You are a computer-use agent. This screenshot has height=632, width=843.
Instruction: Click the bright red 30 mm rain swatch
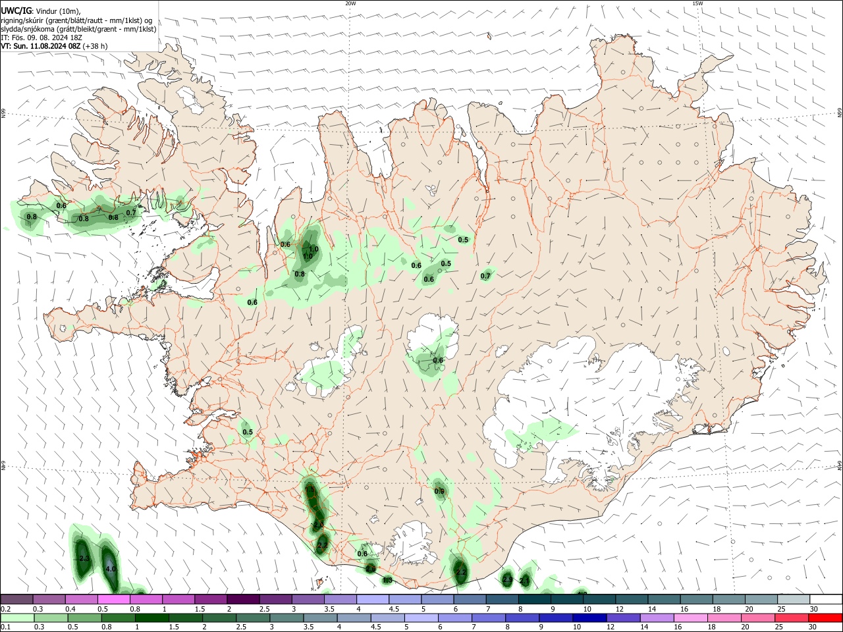[x=825, y=618]
